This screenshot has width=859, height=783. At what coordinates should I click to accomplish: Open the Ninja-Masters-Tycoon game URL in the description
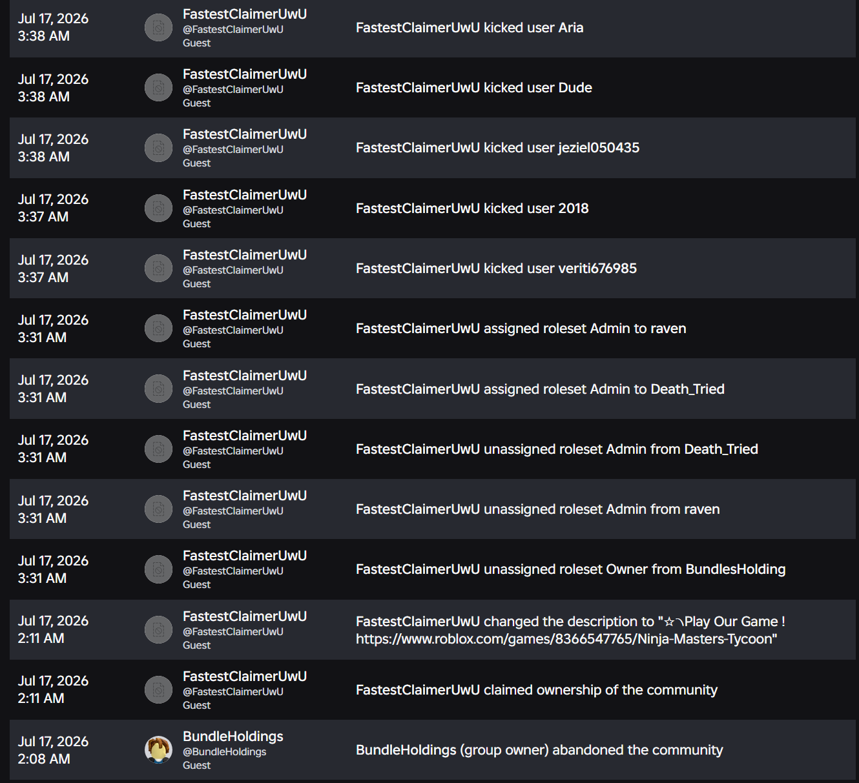(566, 639)
